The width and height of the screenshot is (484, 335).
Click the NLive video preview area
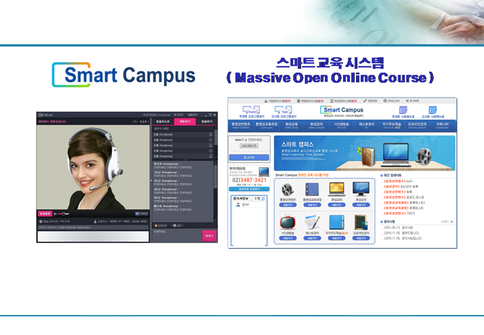(x=93, y=167)
